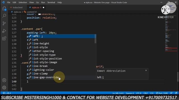The image size is (179, 100).
Task: Open the Edit menu
Action: [x=14, y=2]
